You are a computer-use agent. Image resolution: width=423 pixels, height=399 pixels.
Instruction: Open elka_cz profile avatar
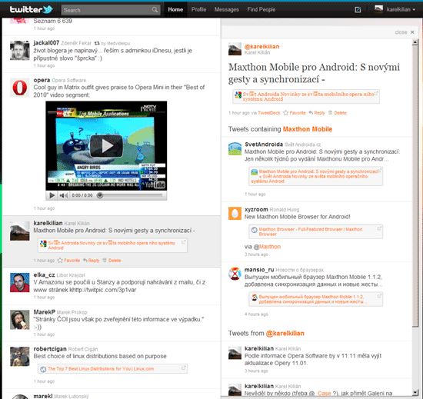pos(20,283)
